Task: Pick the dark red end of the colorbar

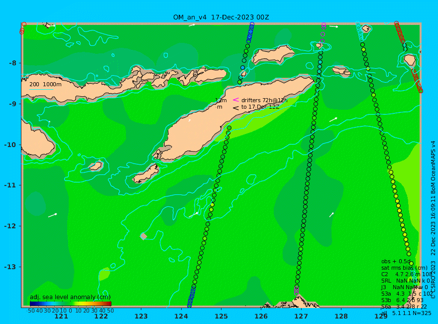Action: coord(109,304)
